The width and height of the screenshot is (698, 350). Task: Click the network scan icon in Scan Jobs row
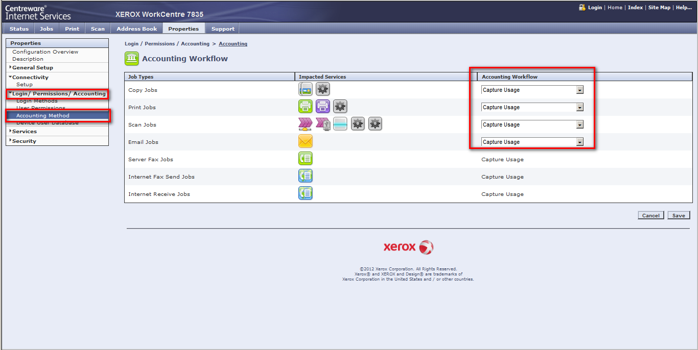(305, 124)
